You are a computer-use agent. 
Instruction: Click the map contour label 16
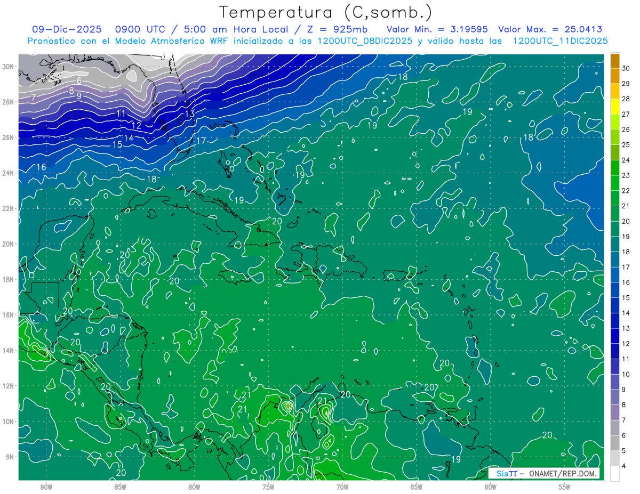coord(41,167)
